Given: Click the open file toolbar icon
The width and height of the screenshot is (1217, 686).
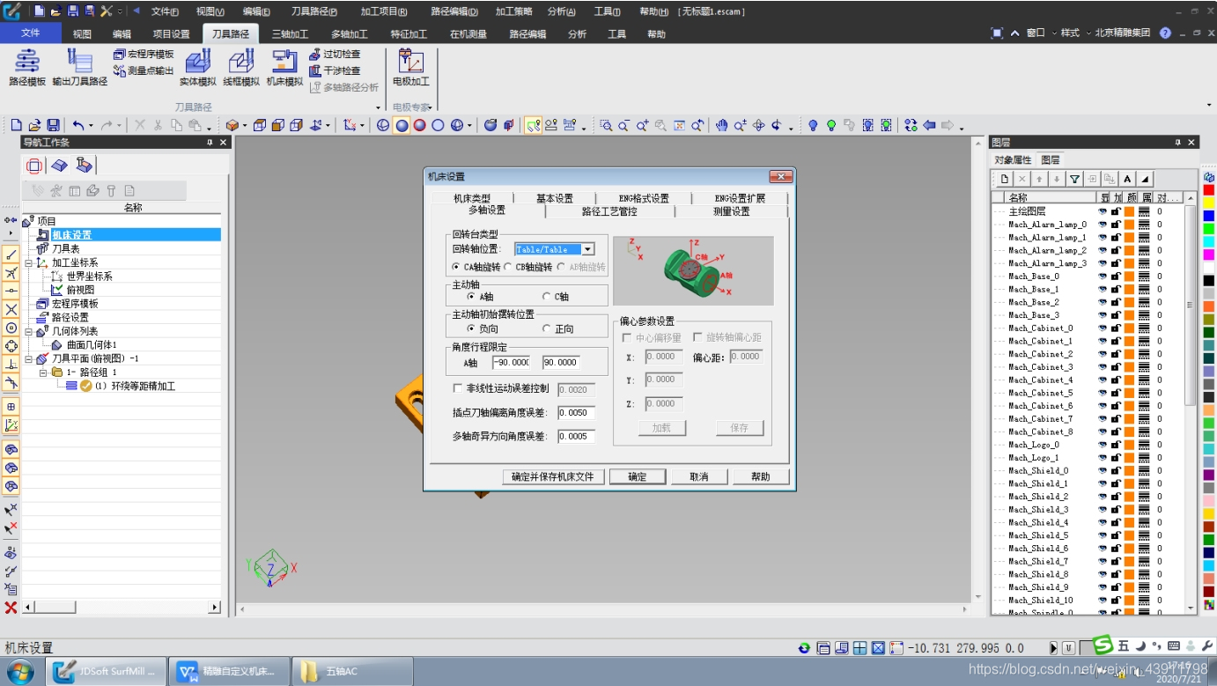Looking at the screenshot, I should (34, 126).
